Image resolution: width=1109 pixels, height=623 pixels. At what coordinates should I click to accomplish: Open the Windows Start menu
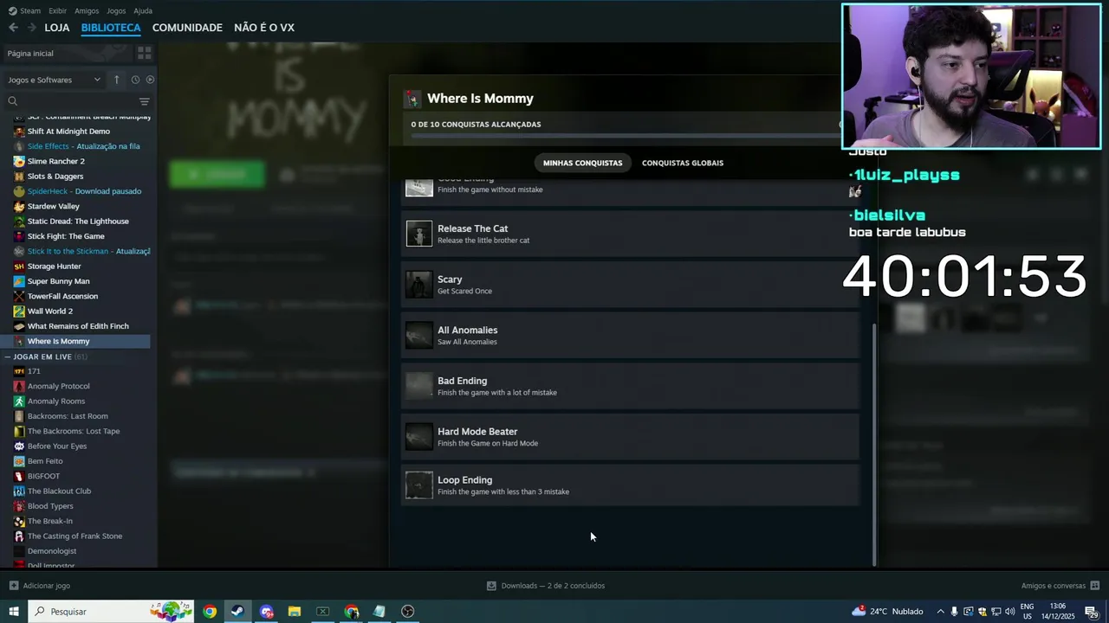(14, 612)
